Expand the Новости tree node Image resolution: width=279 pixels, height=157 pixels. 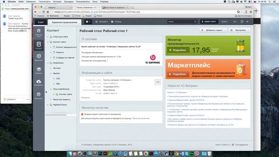coord(51,52)
